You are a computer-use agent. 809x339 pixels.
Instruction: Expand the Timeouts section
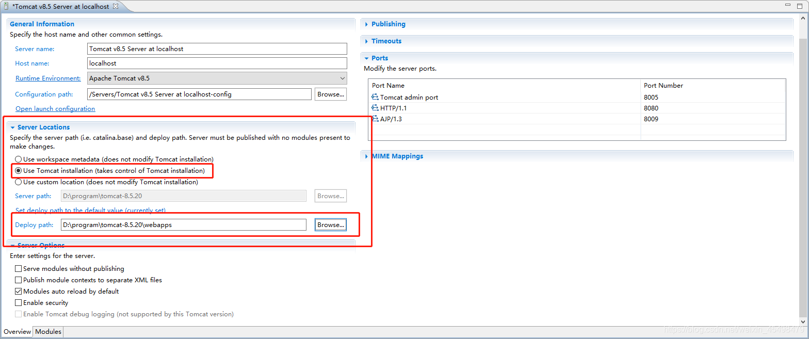click(367, 41)
